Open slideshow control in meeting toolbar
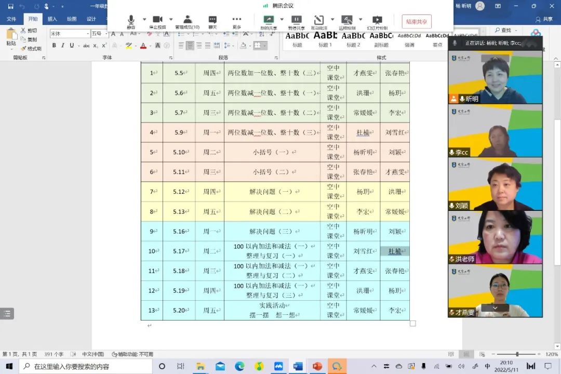 click(377, 21)
